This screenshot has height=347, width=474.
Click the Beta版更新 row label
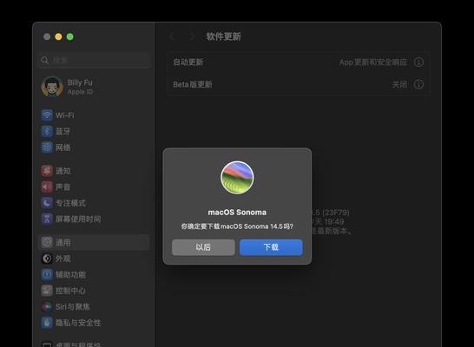(193, 84)
